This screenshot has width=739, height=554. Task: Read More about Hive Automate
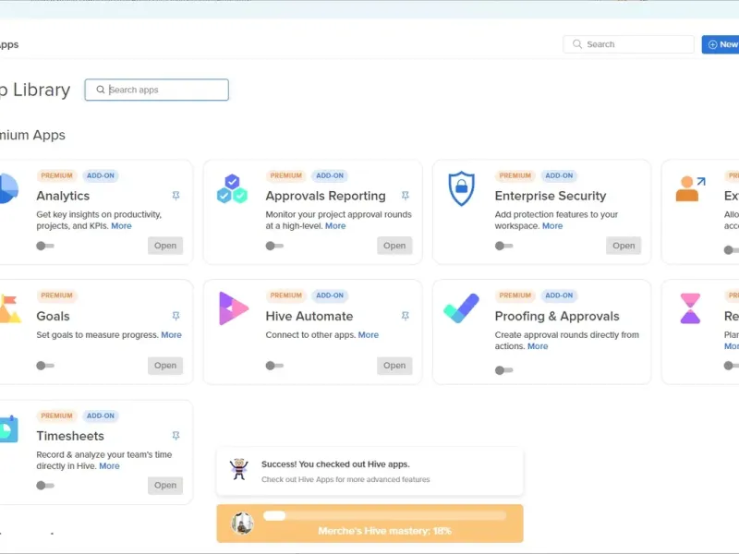369,335
